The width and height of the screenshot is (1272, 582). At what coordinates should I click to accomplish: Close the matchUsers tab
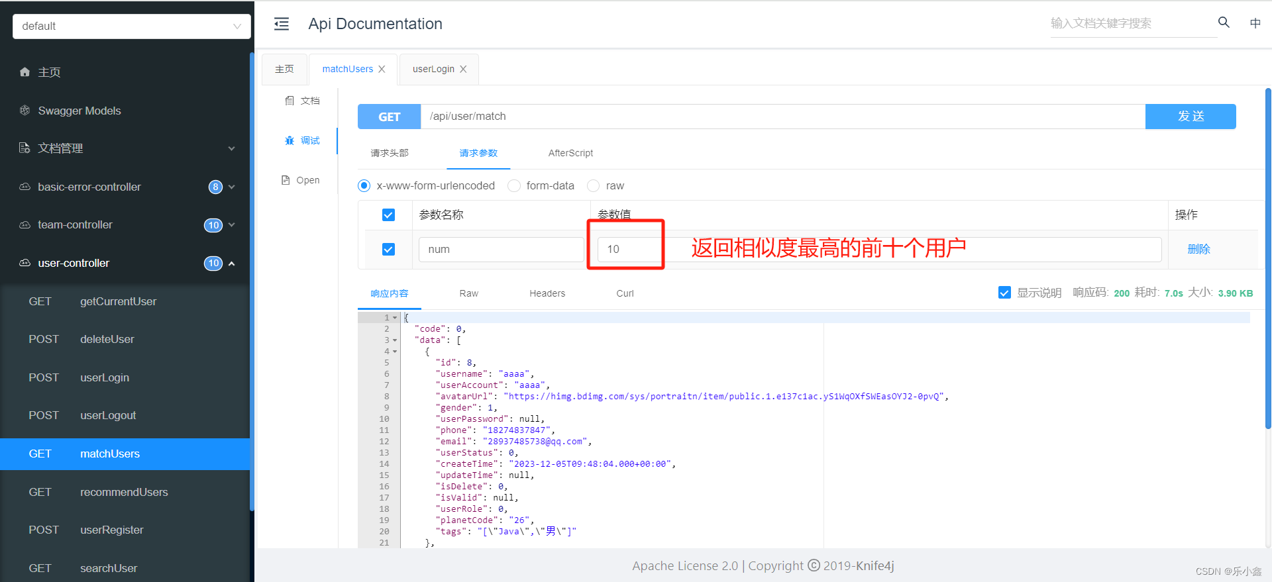(382, 70)
